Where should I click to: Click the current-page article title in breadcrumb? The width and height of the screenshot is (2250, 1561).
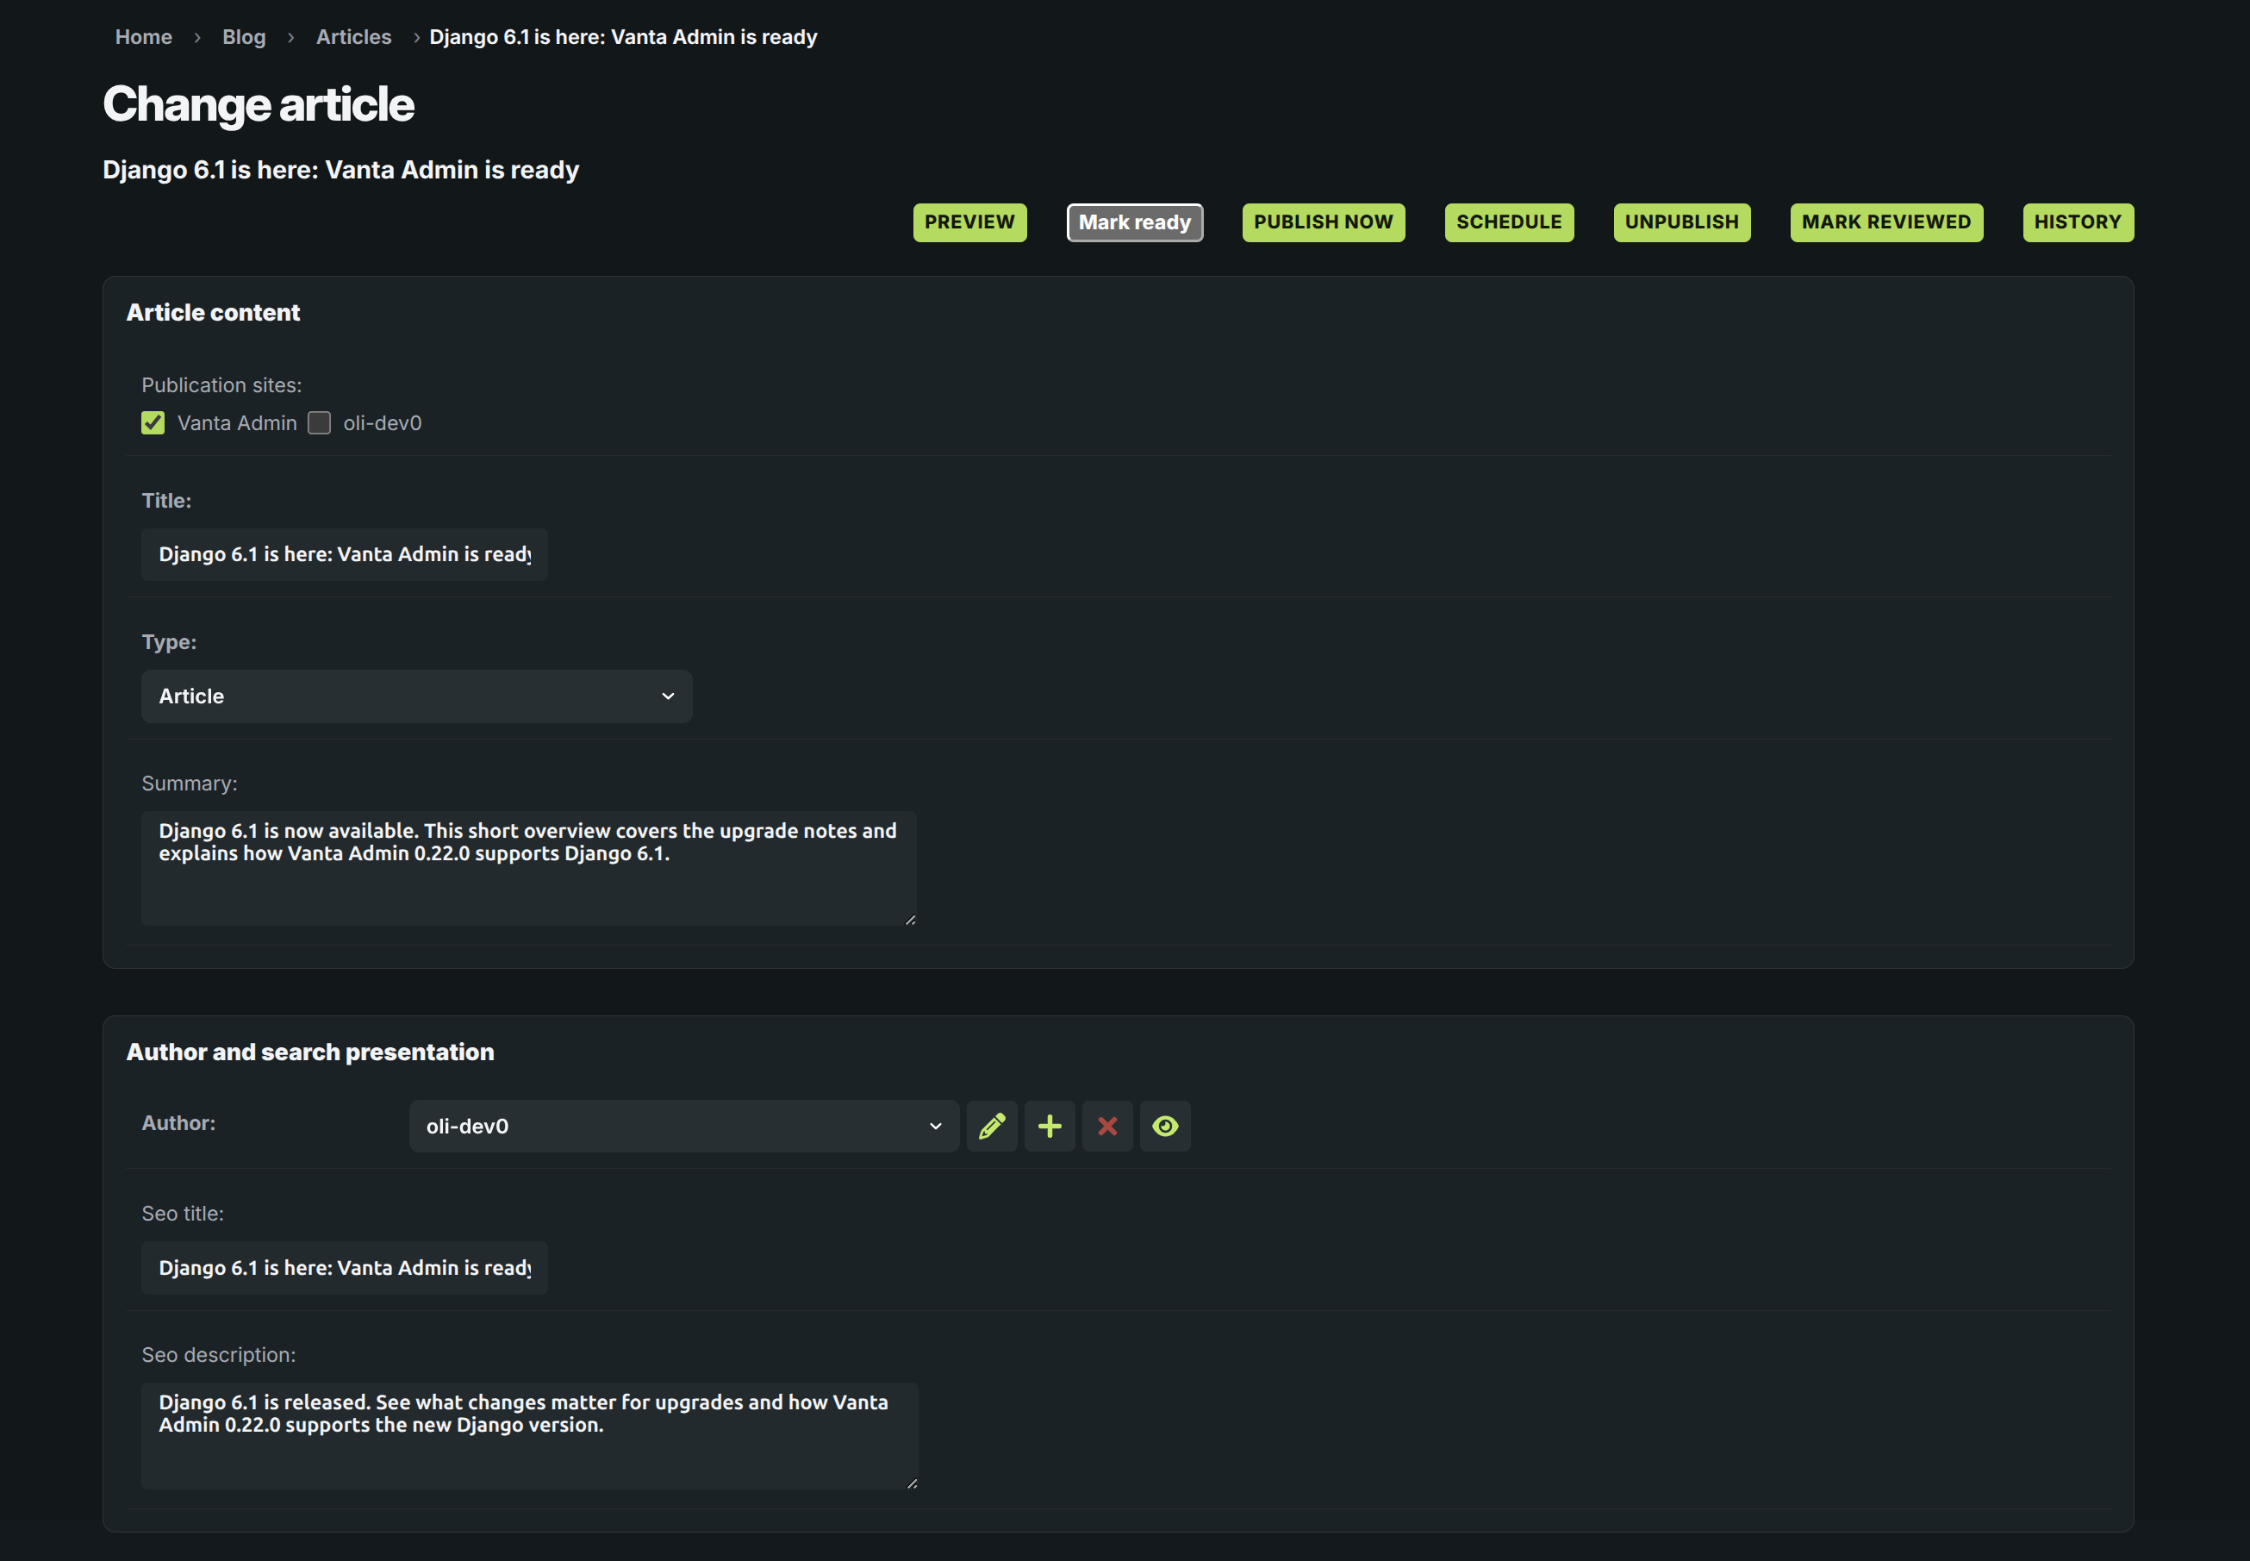[x=623, y=37]
